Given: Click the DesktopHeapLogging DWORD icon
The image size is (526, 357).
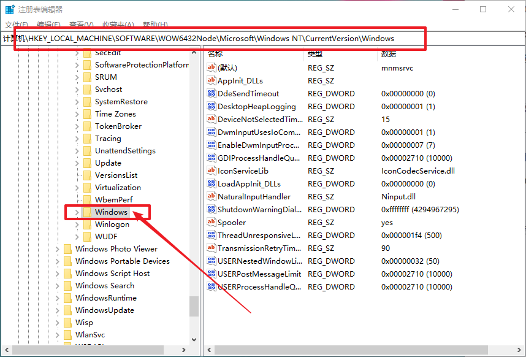Looking at the screenshot, I should [212, 106].
